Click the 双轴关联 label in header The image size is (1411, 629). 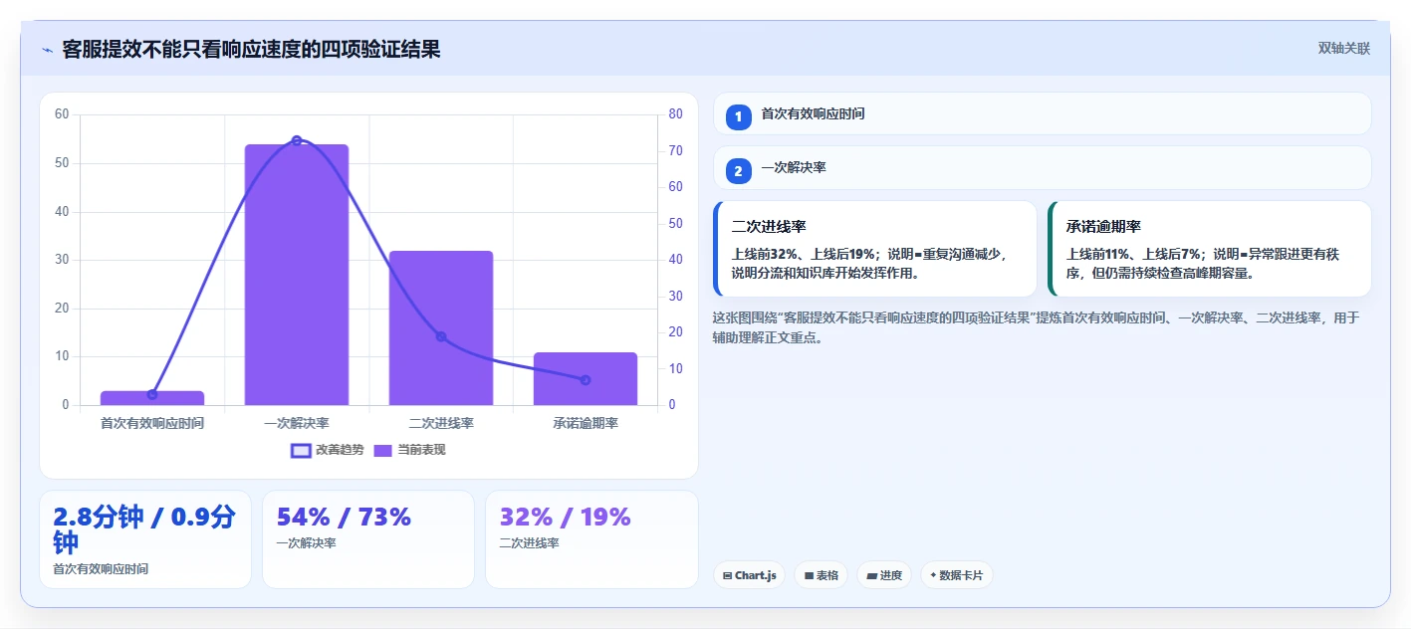pos(1344,49)
